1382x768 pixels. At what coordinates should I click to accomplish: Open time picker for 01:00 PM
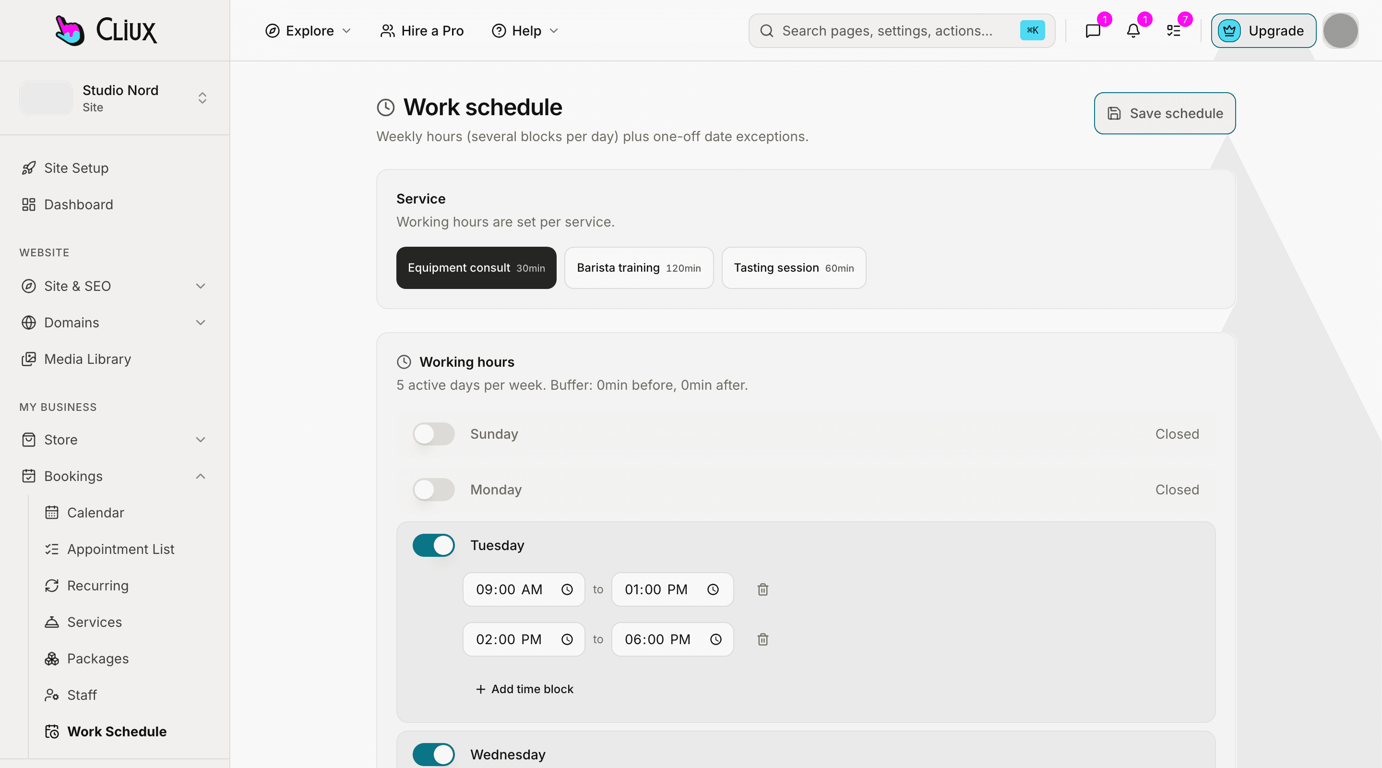click(x=713, y=589)
